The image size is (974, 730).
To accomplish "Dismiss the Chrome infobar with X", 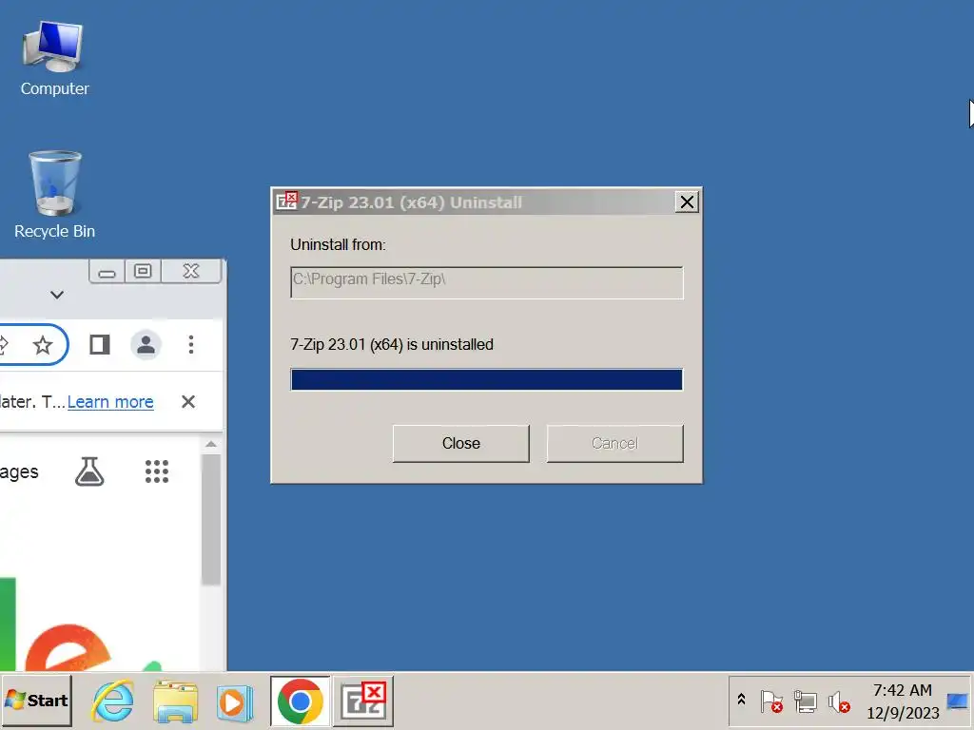I will 188,402.
